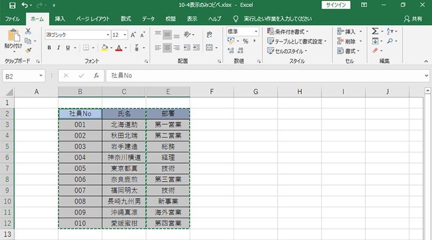Save the workbook with the floppy disk icon
The height and width of the screenshot is (240, 432).
click(x=12, y=5)
